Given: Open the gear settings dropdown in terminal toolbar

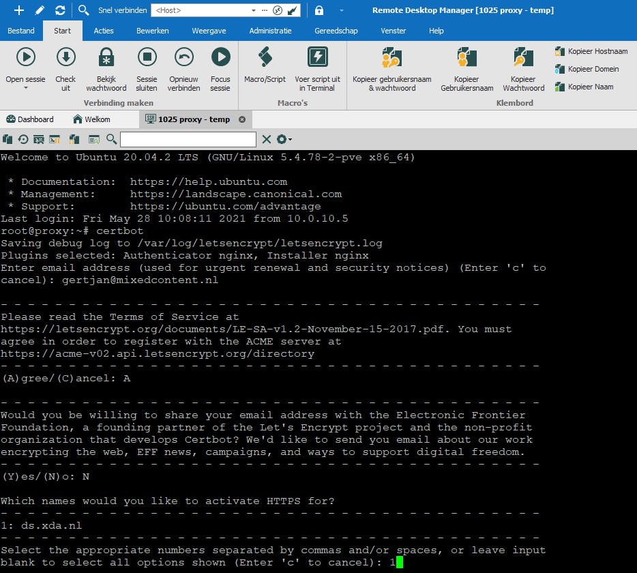Looking at the screenshot, I should point(284,139).
